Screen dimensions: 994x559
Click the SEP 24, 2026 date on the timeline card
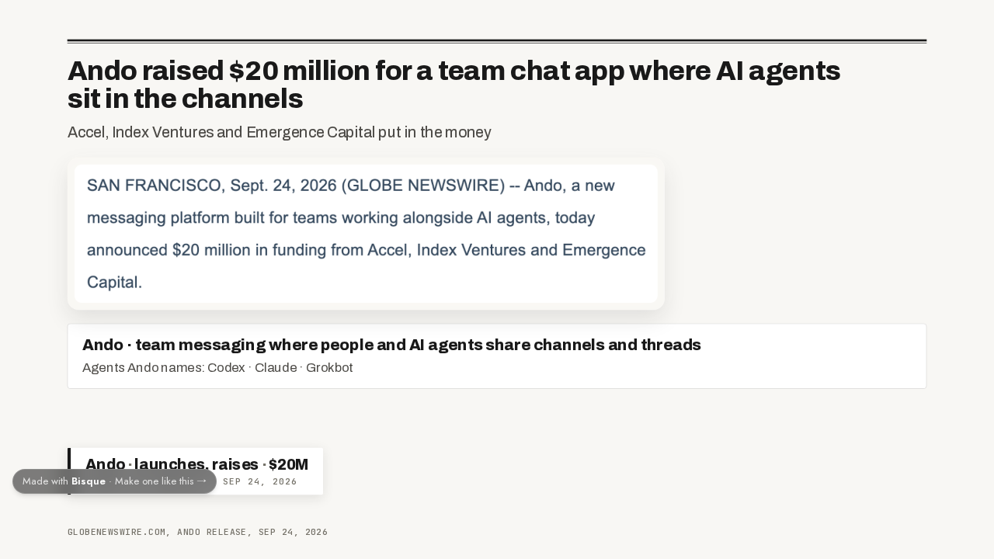260,481
